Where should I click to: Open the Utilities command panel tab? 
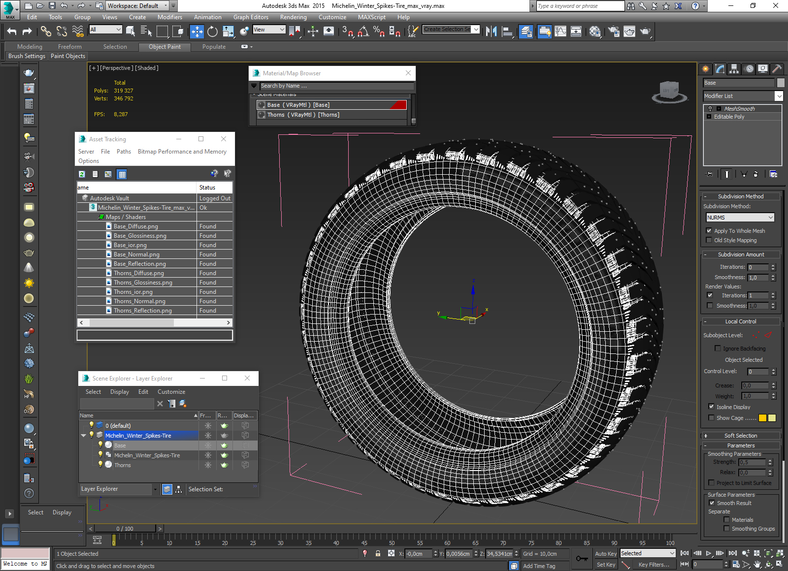point(777,69)
